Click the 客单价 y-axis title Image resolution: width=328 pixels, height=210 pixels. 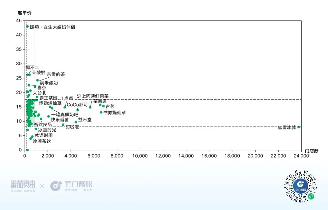(x=25, y=13)
